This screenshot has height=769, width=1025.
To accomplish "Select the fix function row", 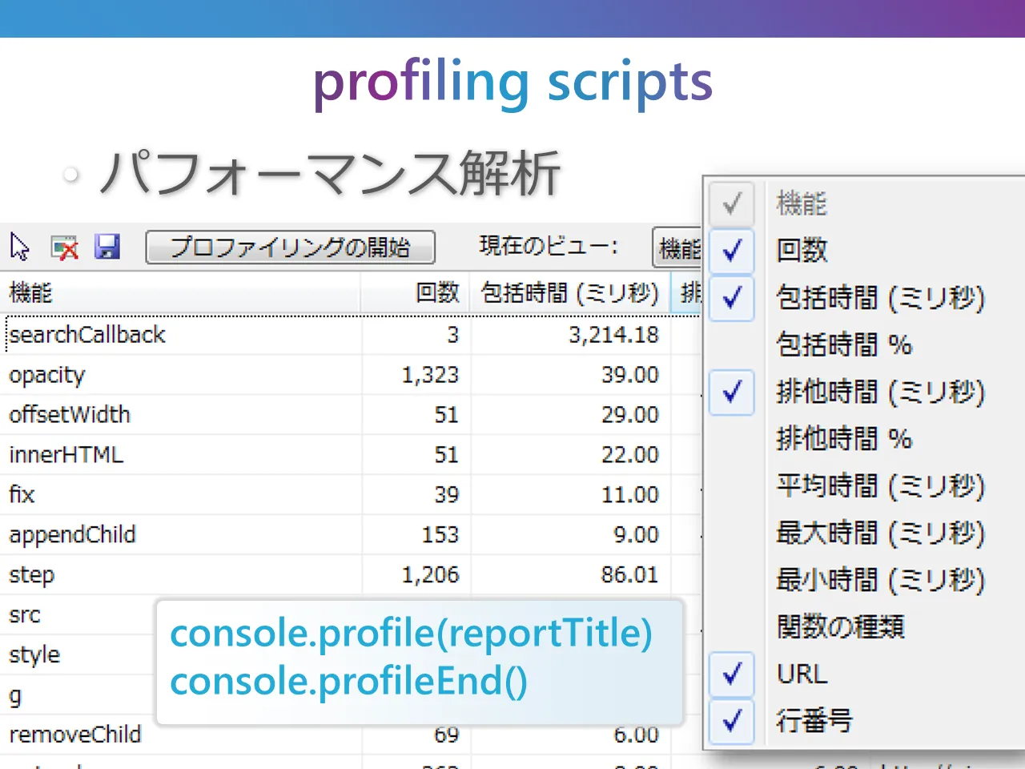I will (x=351, y=495).
